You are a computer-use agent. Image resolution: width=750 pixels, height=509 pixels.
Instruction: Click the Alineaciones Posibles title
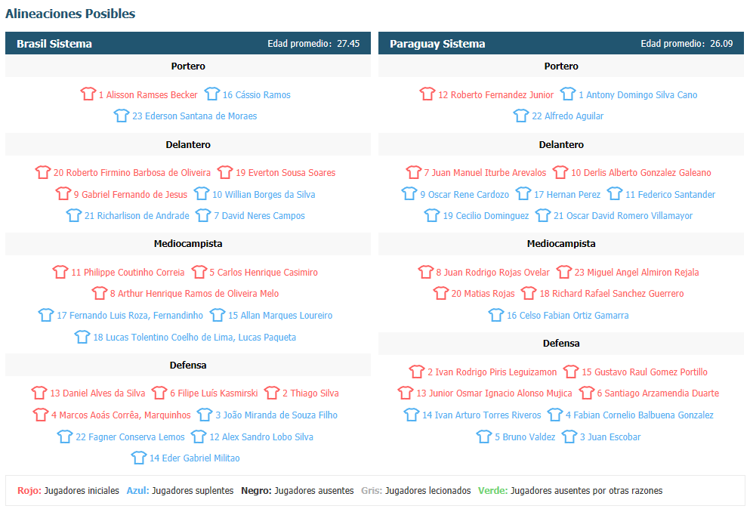click(70, 14)
